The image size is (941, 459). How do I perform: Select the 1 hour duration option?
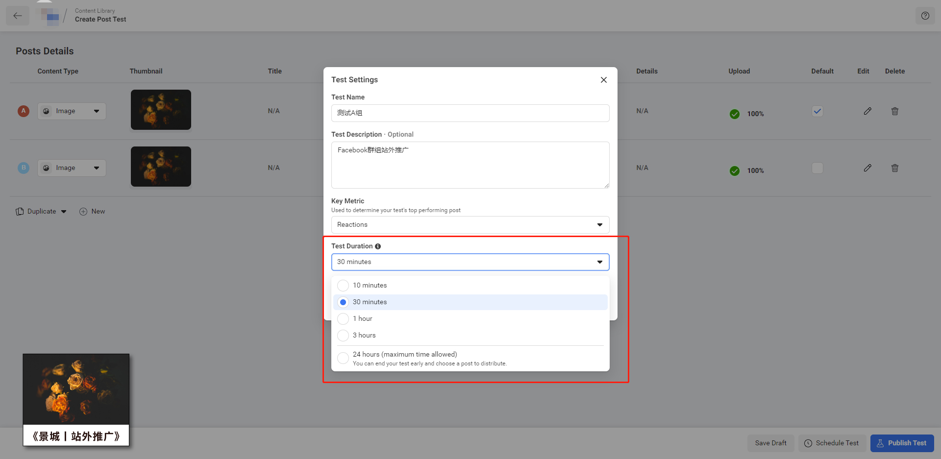pyautogui.click(x=343, y=319)
